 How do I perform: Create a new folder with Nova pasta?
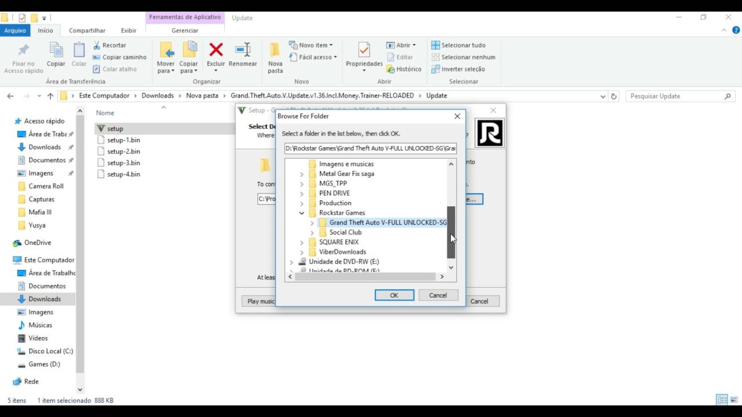[275, 57]
